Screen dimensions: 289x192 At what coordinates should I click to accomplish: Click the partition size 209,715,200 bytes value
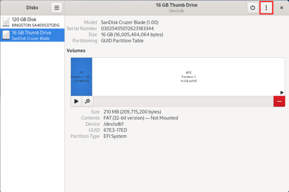coord(132,112)
